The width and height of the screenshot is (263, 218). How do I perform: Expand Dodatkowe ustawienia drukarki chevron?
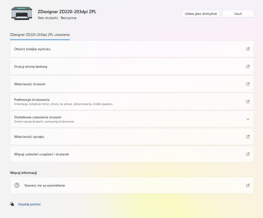click(248, 119)
